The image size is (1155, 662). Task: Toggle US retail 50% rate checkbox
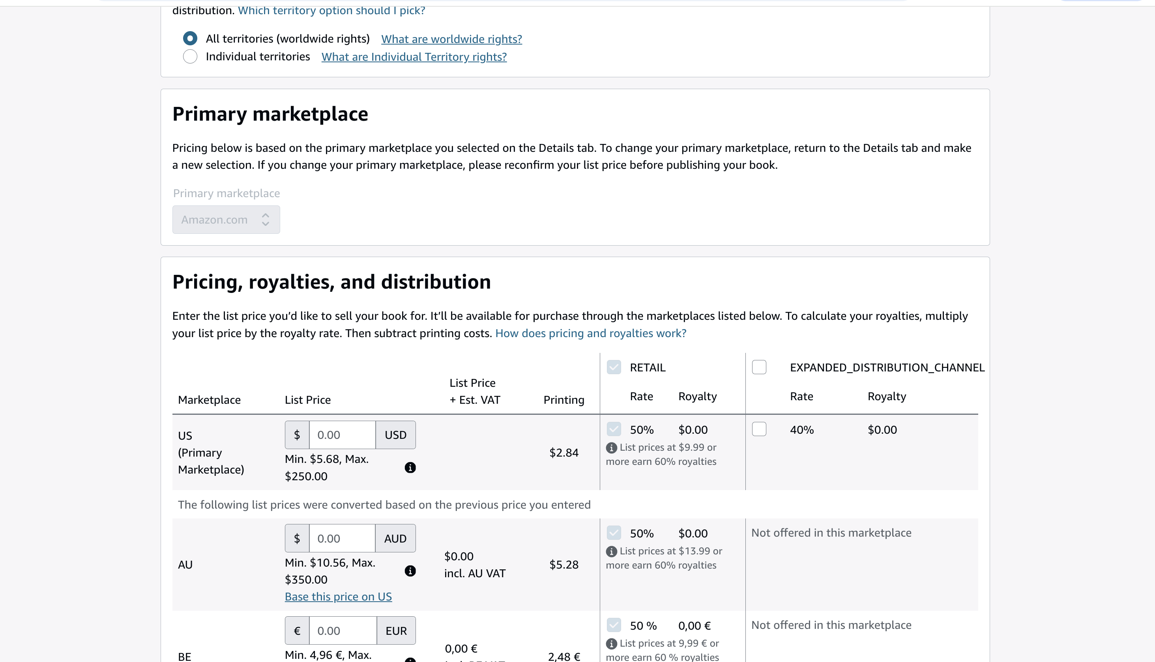coord(614,429)
